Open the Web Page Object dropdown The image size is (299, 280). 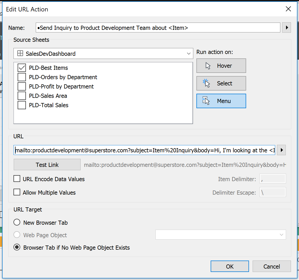221,235
